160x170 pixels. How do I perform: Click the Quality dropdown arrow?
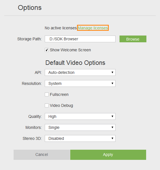point(112,116)
